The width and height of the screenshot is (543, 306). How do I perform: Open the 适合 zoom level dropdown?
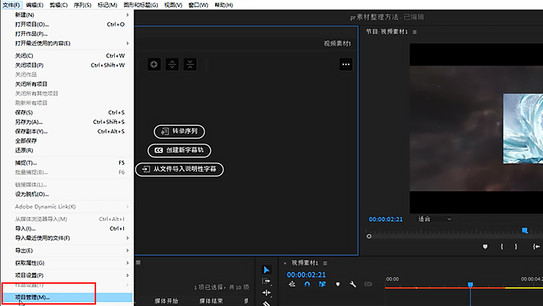click(x=434, y=219)
